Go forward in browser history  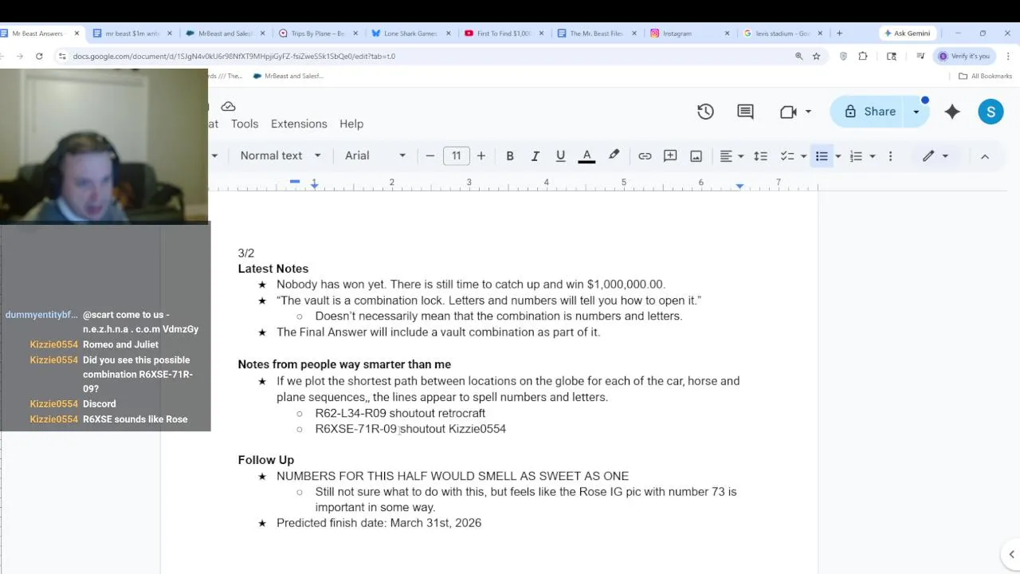[x=18, y=56]
